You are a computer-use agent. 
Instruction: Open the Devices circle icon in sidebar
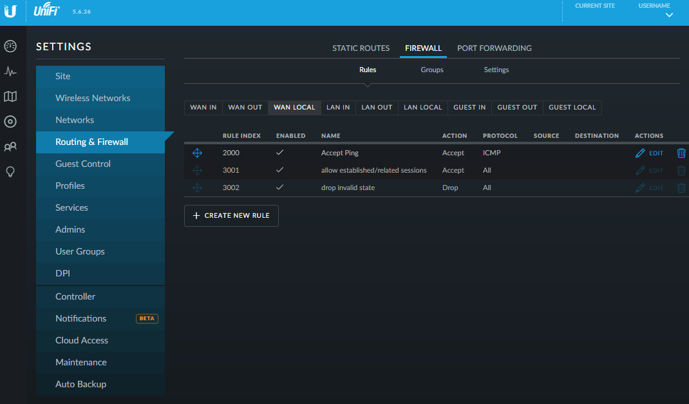click(x=10, y=122)
